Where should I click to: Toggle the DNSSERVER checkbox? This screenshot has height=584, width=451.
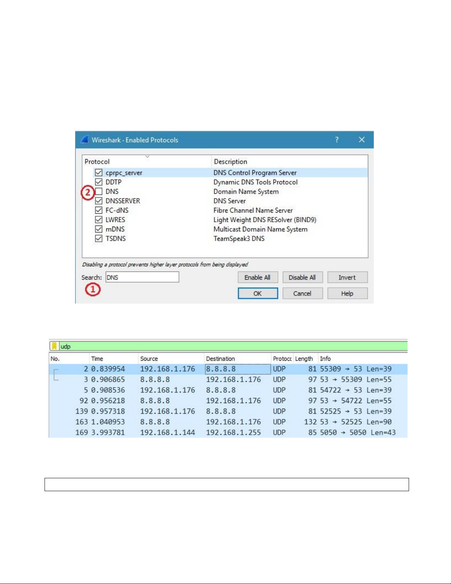point(99,201)
